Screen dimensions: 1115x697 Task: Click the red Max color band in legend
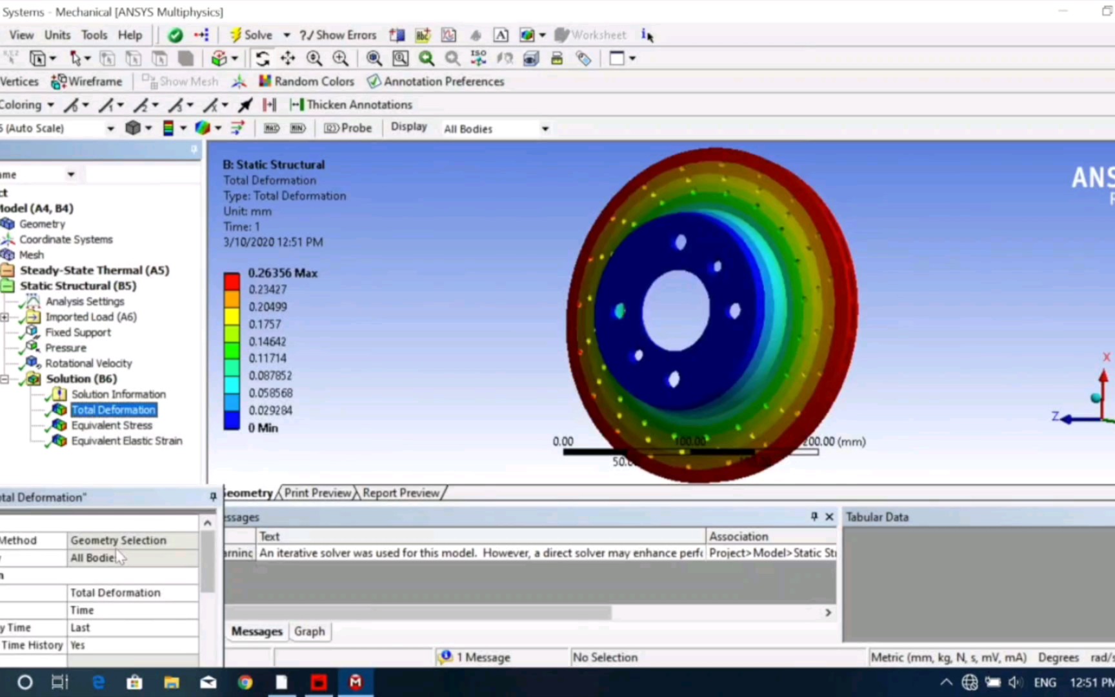232,281
